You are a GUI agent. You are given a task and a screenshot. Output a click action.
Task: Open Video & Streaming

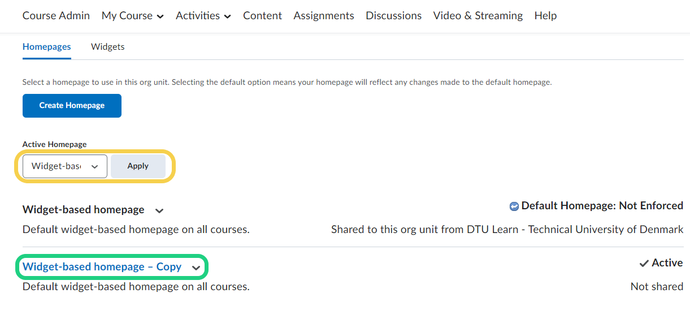[478, 16]
